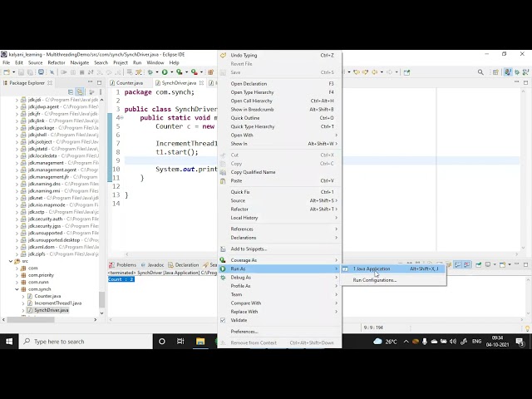Click the Run Last Tool external tools icon

[194, 72]
